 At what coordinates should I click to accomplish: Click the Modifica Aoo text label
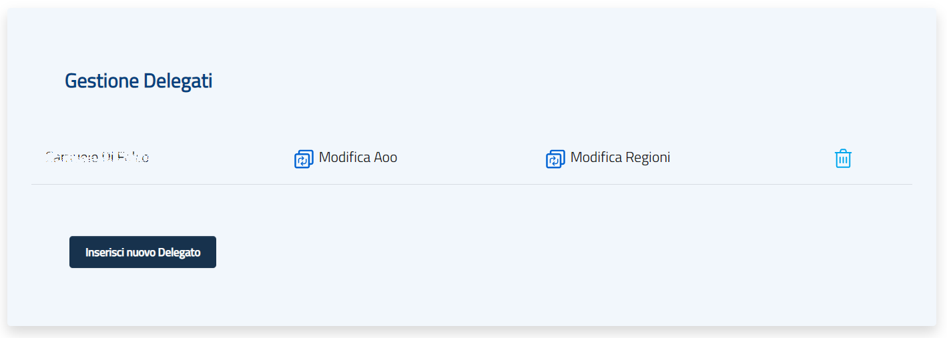click(358, 157)
